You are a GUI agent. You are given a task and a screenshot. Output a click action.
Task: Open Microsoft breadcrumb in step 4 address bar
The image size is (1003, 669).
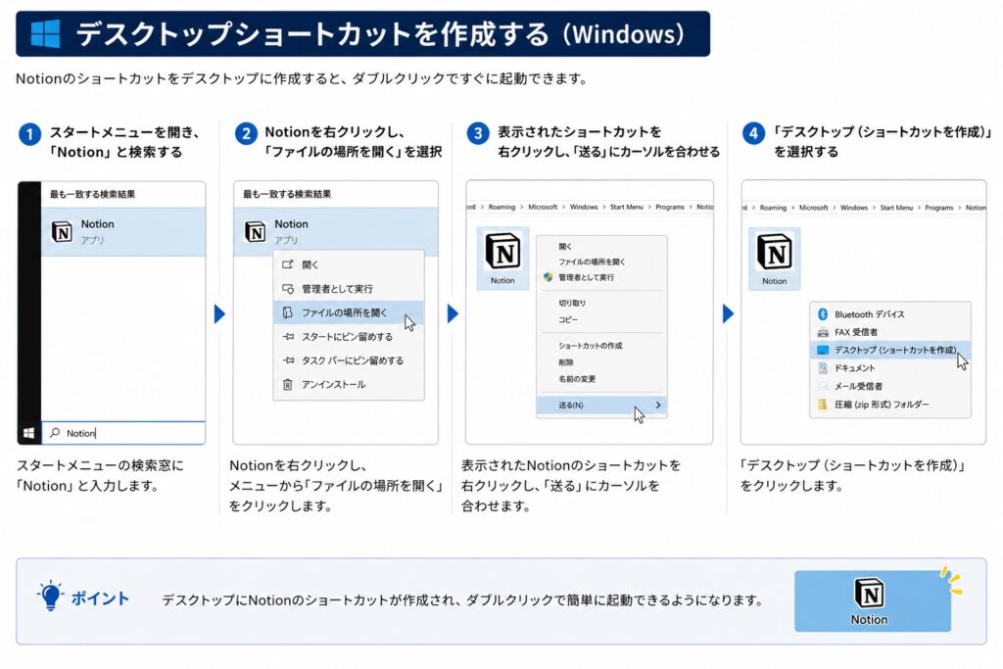tap(813, 208)
